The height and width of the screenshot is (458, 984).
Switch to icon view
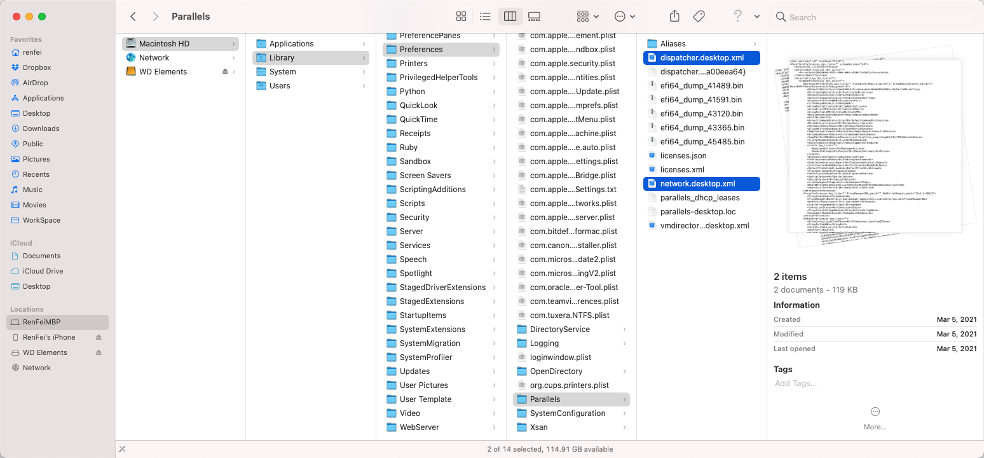461,17
